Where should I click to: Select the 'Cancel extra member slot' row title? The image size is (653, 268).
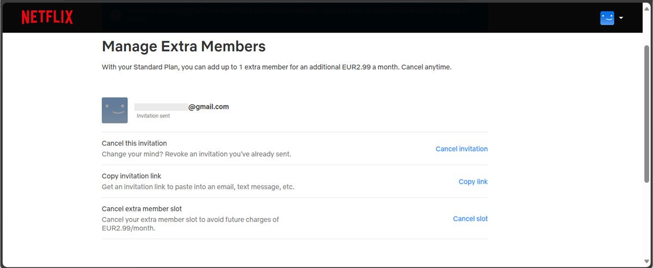click(x=141, y=209)
